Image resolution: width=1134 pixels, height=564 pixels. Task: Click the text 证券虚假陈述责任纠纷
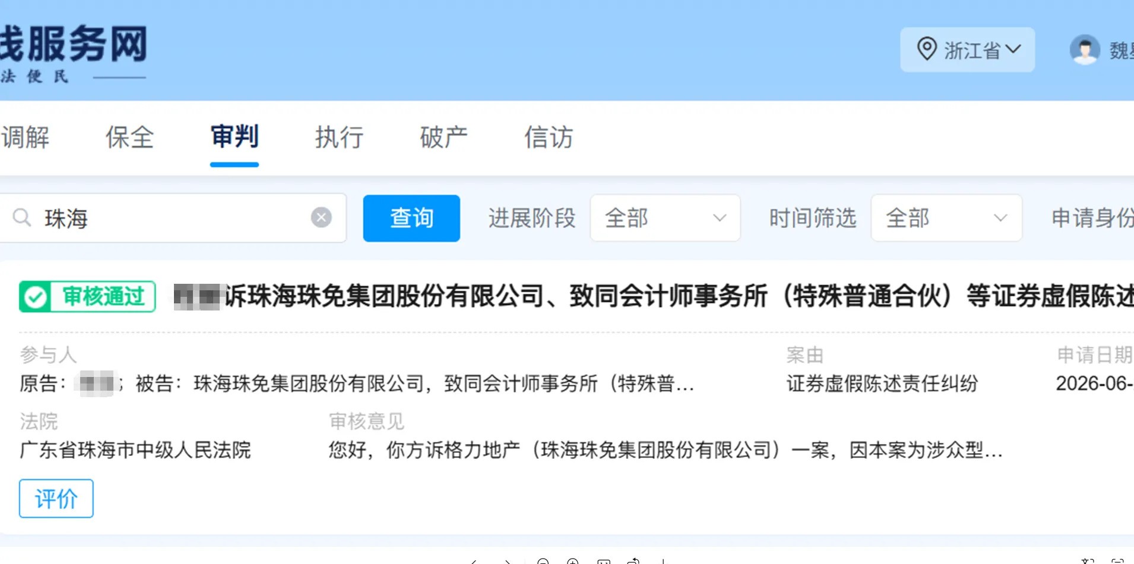(x=882, y=384)
